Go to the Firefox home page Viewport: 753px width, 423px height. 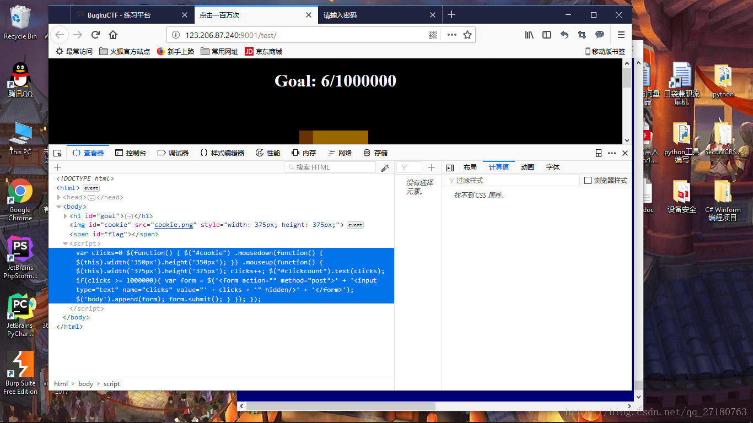(113, 35)
